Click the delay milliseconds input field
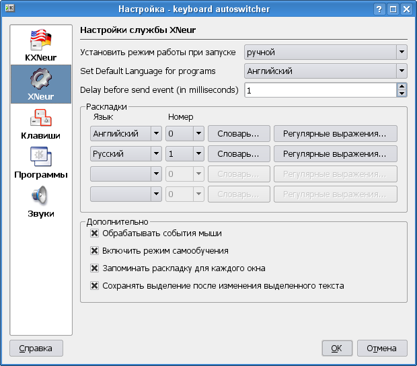Viewport: 417px width, 366px height. tap(320, 90)
